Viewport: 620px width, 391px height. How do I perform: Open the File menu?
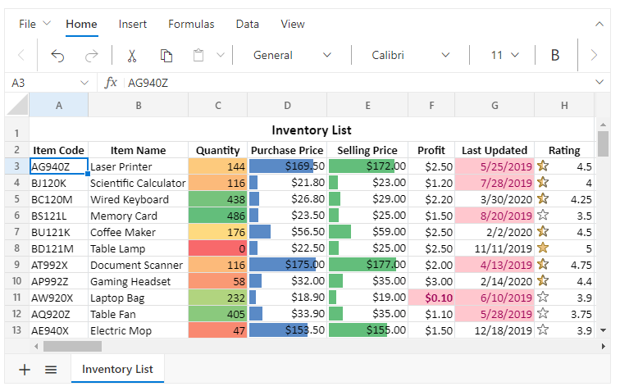pos(34,24)
